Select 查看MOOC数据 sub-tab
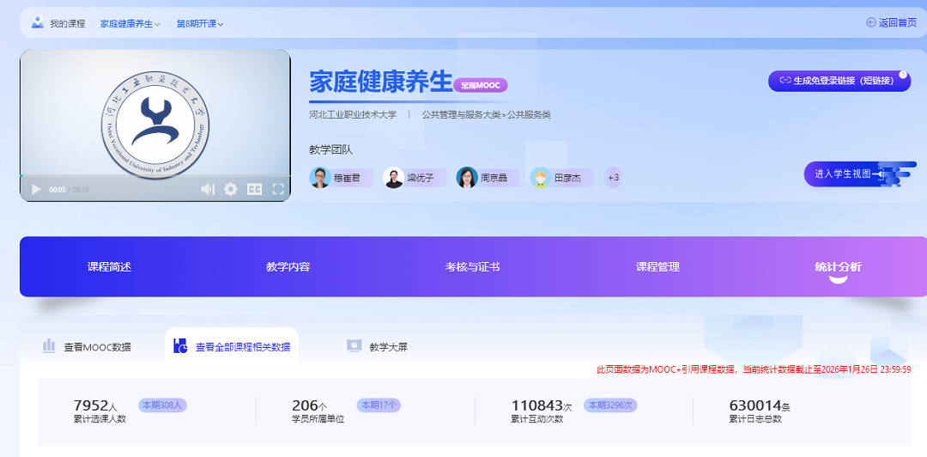 (87, 347)
